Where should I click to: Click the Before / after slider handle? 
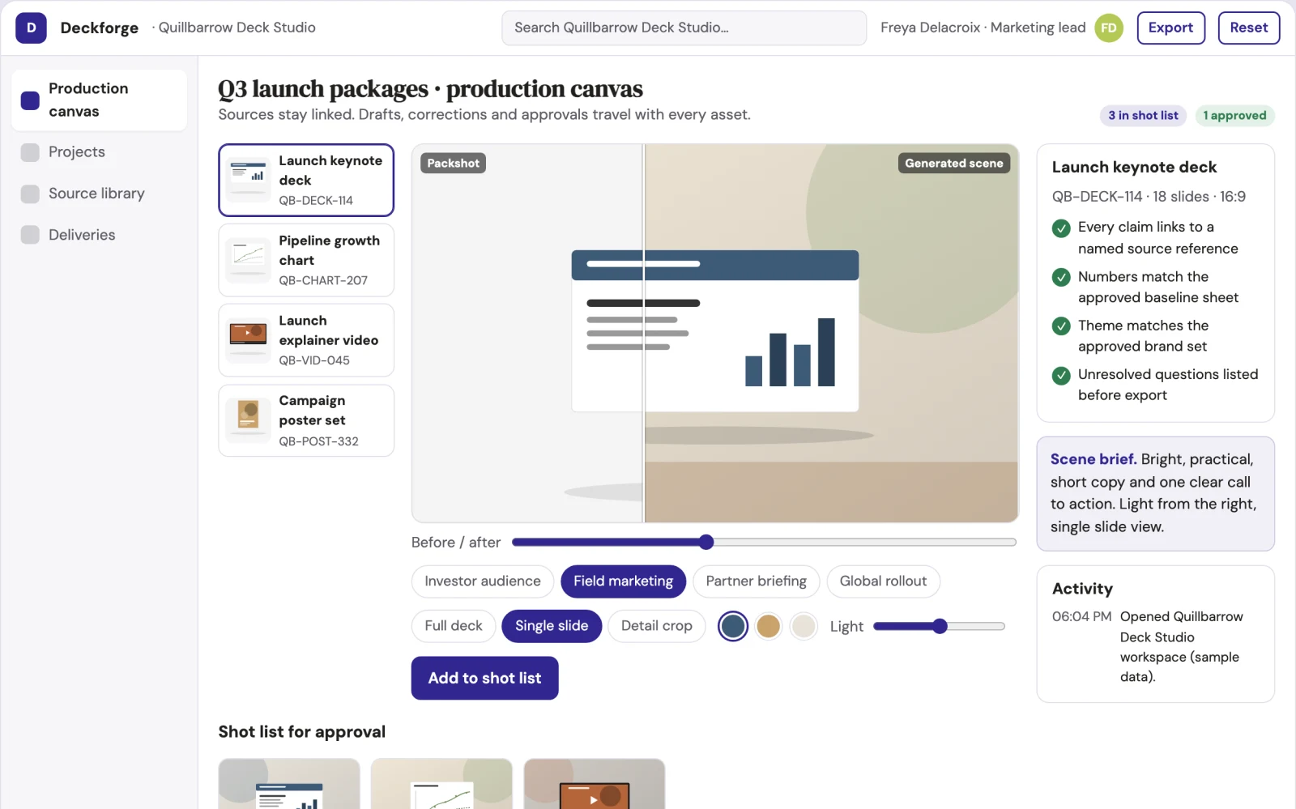pos(706,543)
